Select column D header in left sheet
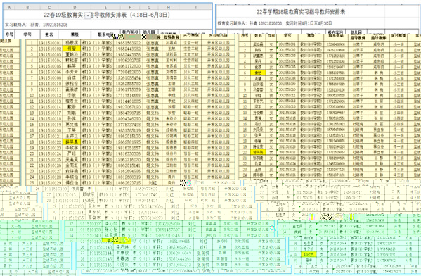Viewport: 421px width, 276px height. coord(75,7)
